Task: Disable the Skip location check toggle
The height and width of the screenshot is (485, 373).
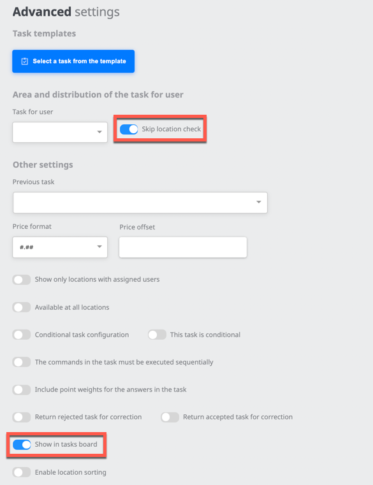Action: [129, 129]
